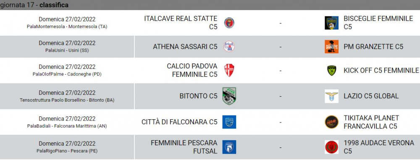Screen dimensions: 420x160
Task: Click the Bisceglie Femminile team logo
Action: (x=331, y=23)
